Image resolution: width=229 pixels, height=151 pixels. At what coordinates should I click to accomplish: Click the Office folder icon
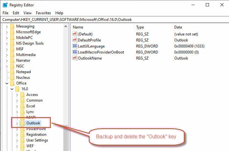click(12, 83)
